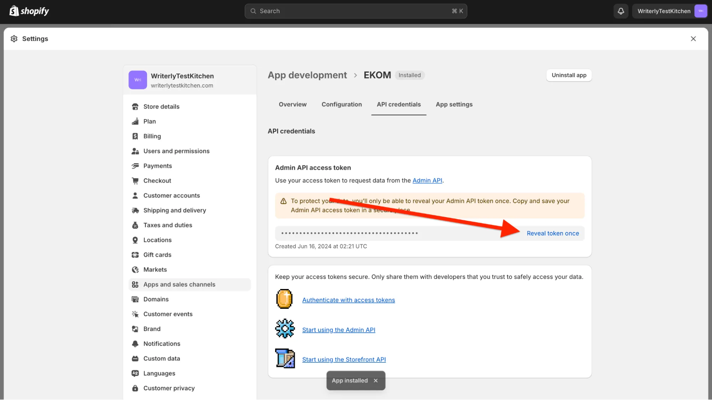Image resolution: width=712 pixels, height=400 pixels.
Task: Go to Shipping and delivery
Action: (x=189, y=211)
